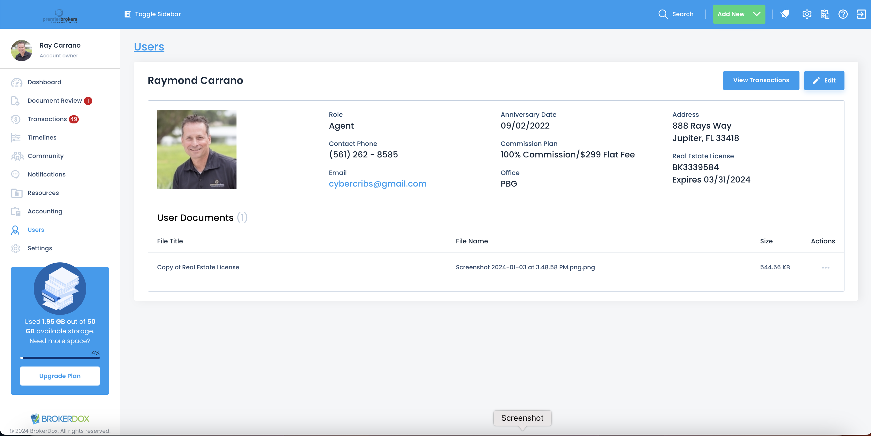Click the pencil icon on Edit button

pos(816,80)
